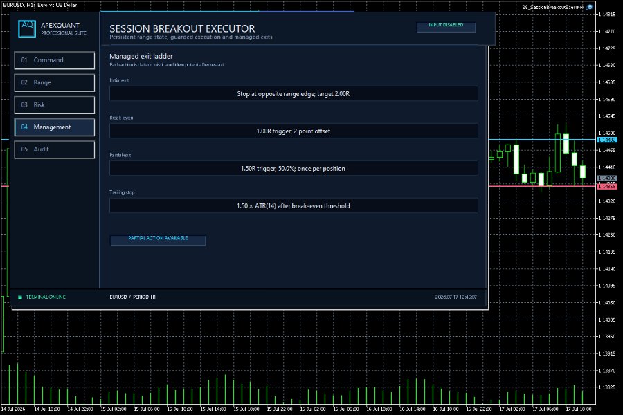623x415 pixels.
Task: Click the PROFESSIONAL SUITE tagline text
Action: coord(64,33)
